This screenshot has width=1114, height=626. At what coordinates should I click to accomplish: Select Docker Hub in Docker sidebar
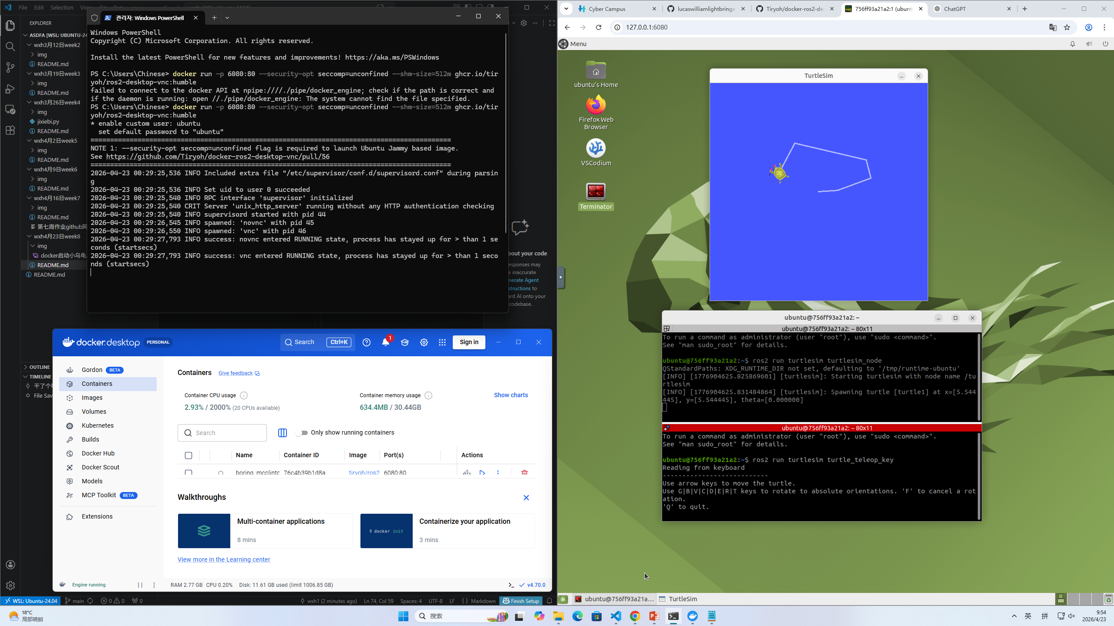[108, 454]
